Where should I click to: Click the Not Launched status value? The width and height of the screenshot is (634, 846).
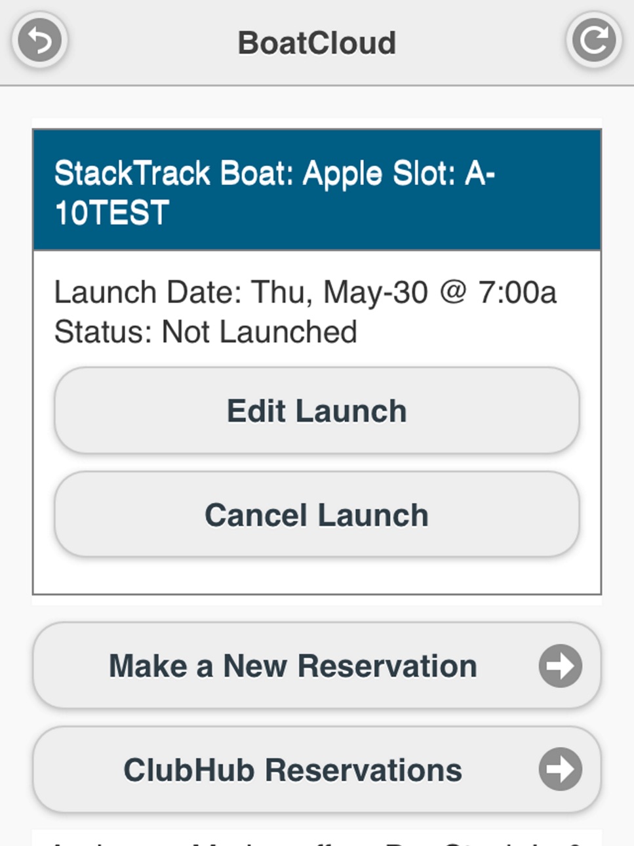click(260, 332)
